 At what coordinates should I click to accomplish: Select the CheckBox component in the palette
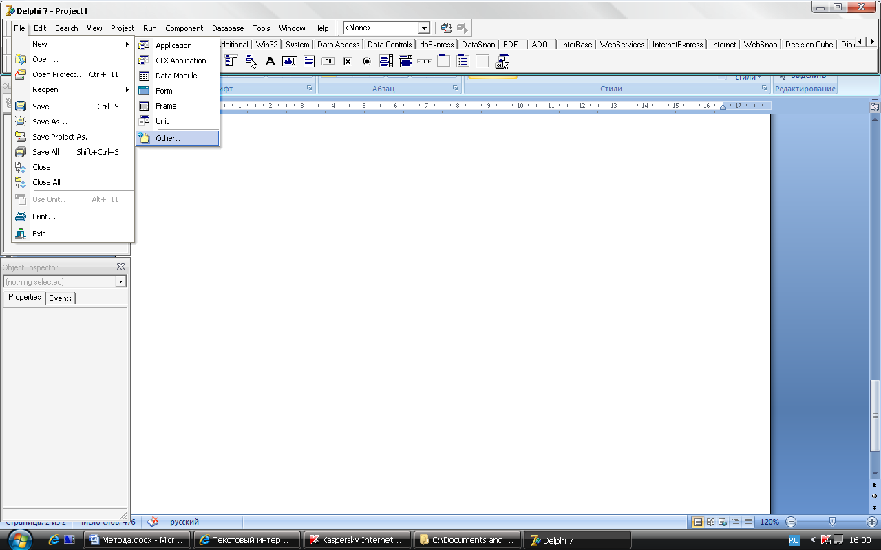348,61
